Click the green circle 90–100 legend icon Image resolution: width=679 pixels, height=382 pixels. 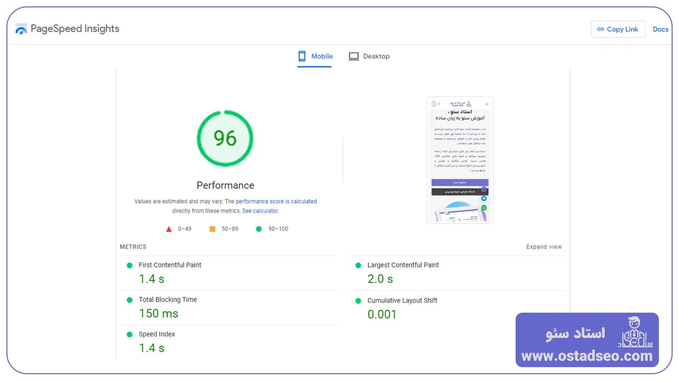point(259,229)
